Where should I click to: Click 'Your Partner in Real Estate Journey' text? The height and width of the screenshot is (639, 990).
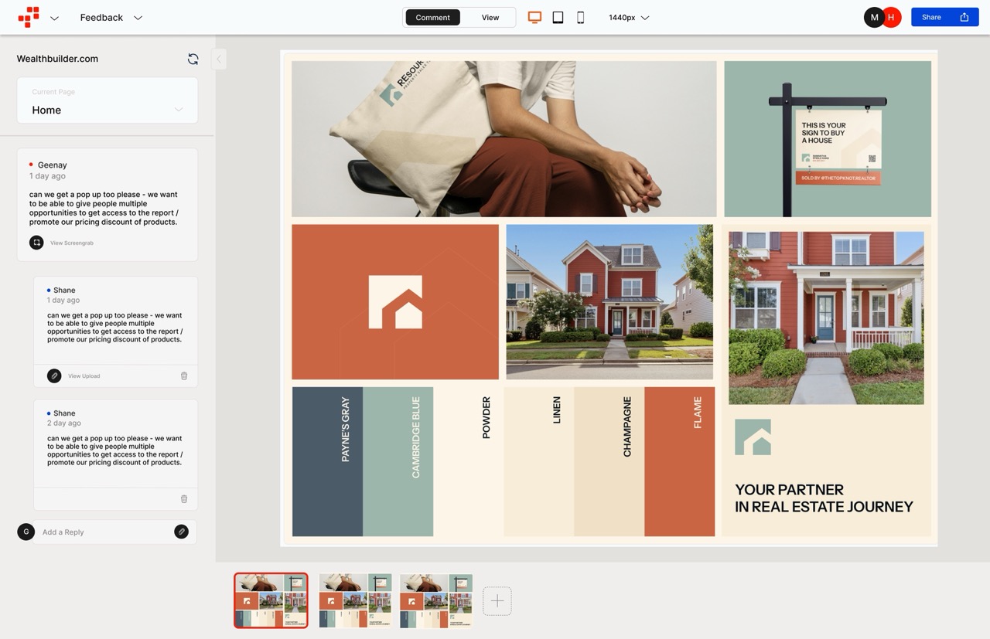point(824,498)
